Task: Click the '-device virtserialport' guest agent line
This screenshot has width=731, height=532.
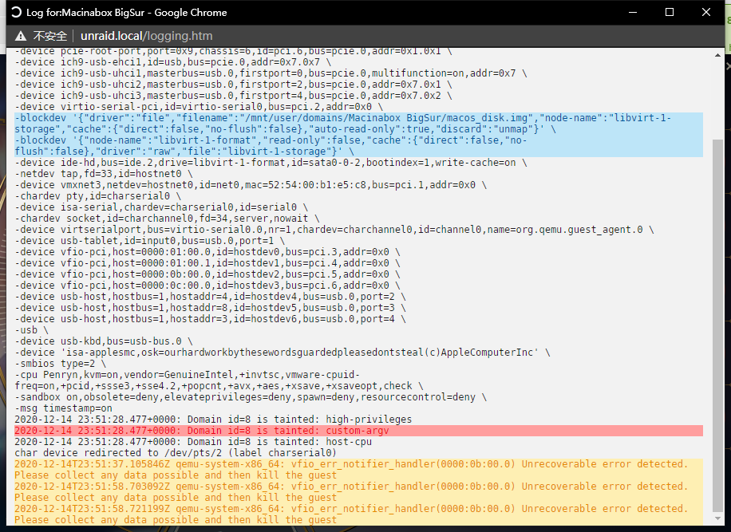Action: [x=334, y=230]
